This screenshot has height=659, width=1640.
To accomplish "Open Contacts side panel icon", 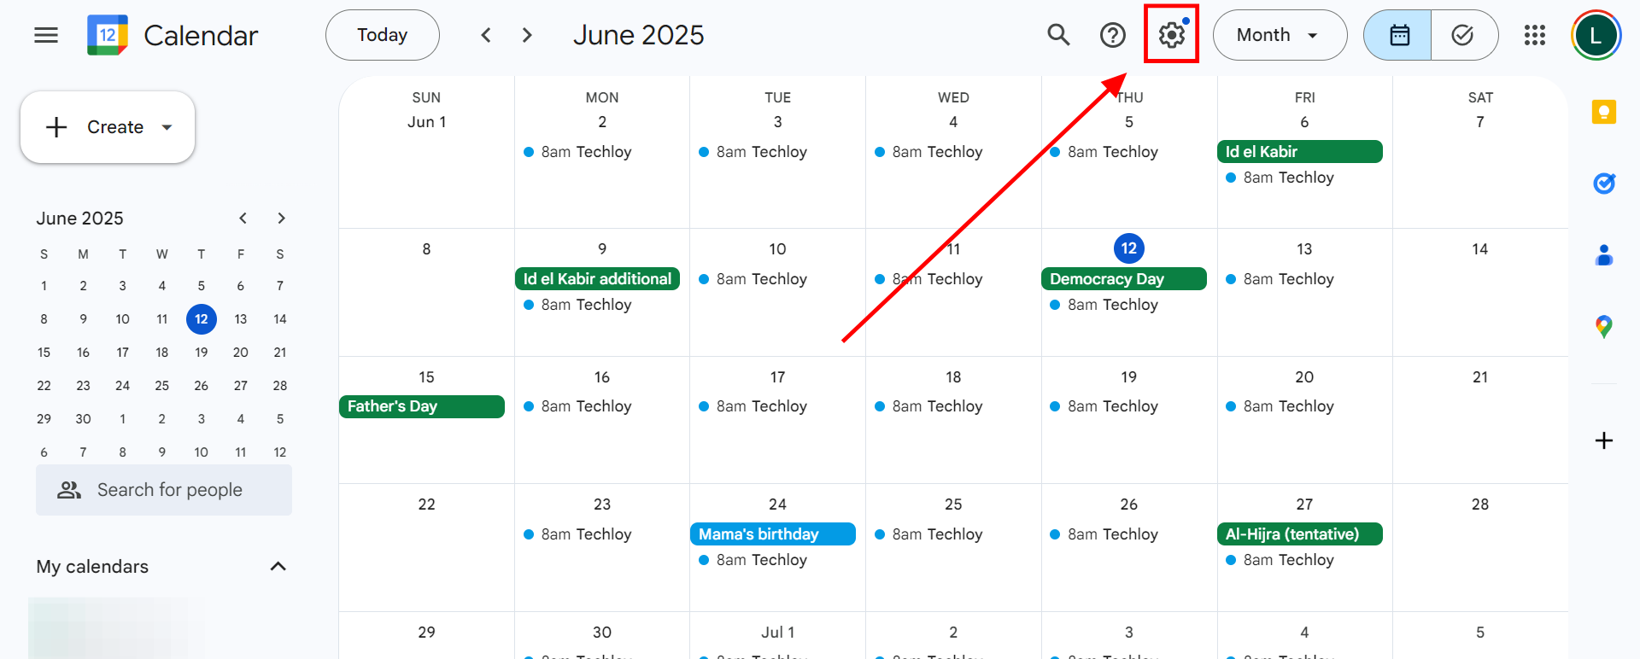I will pos(1603,255).
